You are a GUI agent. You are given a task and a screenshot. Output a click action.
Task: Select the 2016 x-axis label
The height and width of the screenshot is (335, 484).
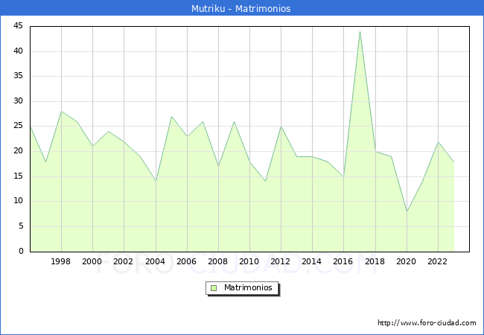pos(343,261)
